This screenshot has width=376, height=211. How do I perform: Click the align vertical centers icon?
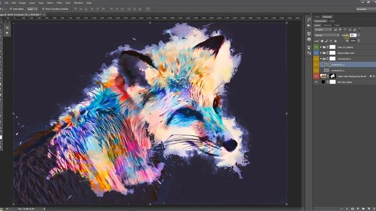pos(81,9)
